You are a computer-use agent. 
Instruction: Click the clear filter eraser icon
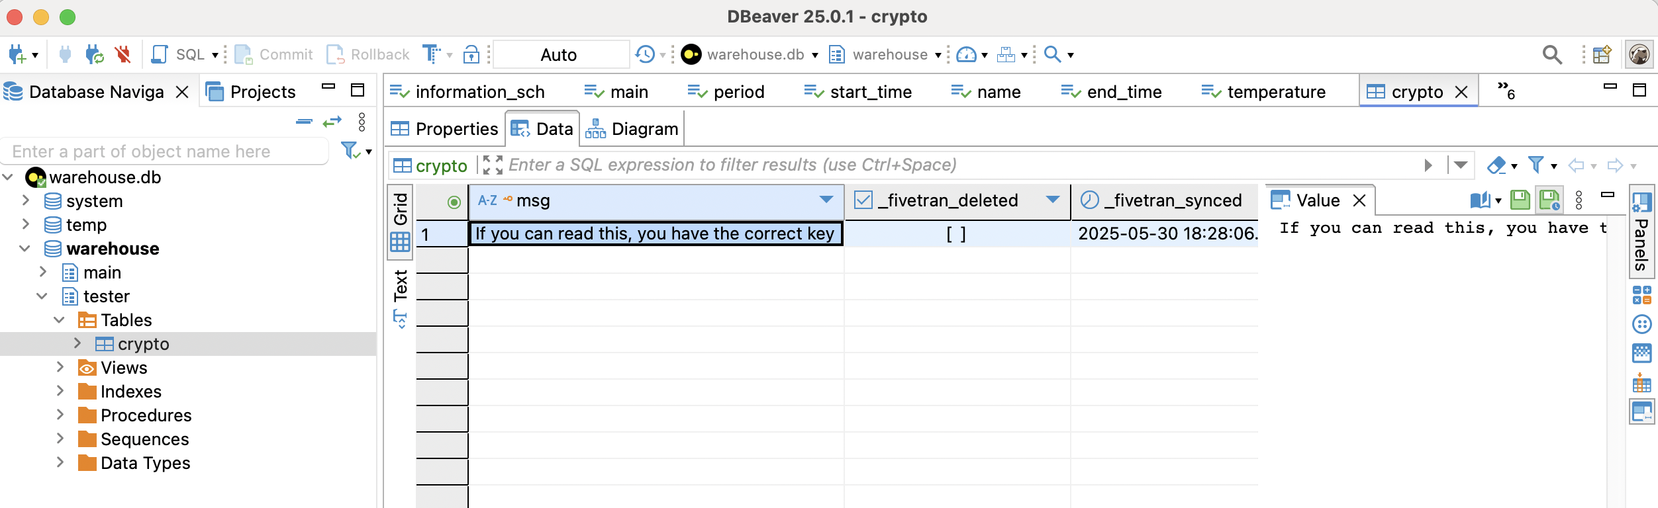pos(1496,165)
